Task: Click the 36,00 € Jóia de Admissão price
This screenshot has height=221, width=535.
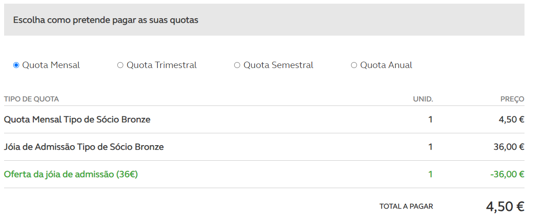Action: pyautogui.click(x=509, y=147)
